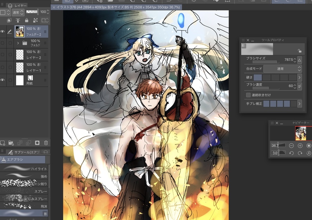This screenshot has width=312, height=220.
Task: Create a new layer folder
Action: point(11,143)
